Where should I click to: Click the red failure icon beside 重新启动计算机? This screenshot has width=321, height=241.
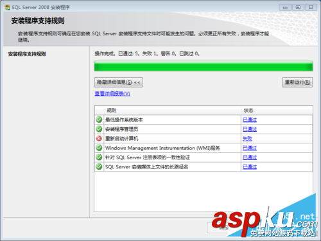pos(99,138)
